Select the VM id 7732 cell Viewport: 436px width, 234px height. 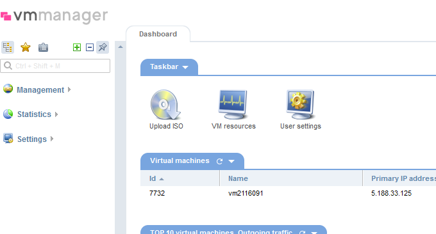(x=157, y=193)
